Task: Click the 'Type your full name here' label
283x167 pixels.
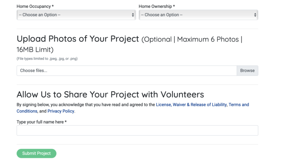Action: 41,122
